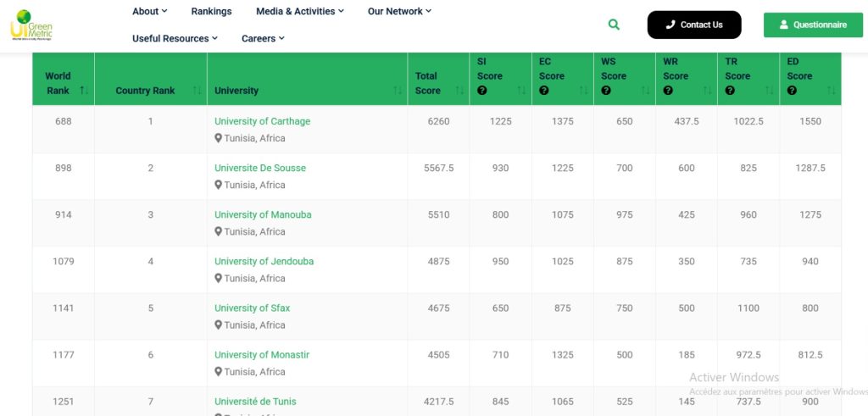Viewport: 868px width, 416px height.
Task: Click the search magnifier icon
Action: point(614,25)
